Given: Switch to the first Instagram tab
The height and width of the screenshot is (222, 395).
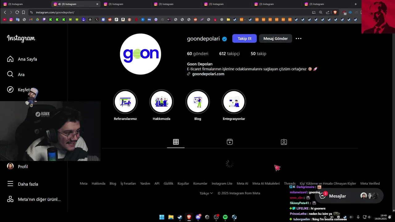Looking at the screenshot, I should click(25, 4).
